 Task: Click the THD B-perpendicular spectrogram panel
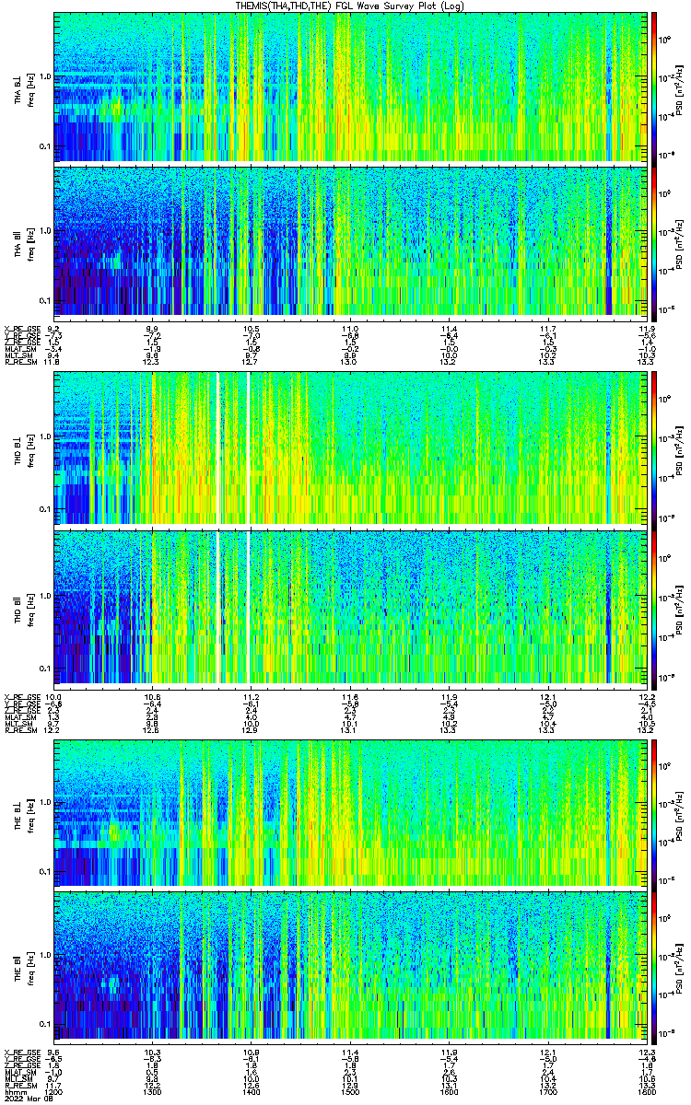coord(348,448)
